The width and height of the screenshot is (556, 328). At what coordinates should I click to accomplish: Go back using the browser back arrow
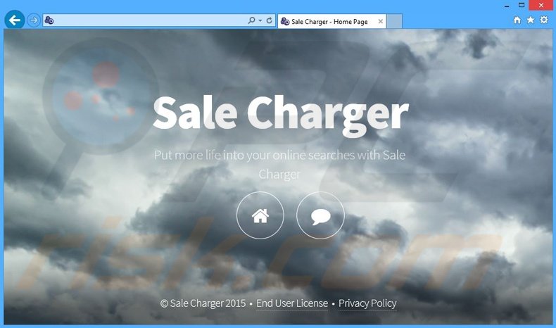(14, 20)
